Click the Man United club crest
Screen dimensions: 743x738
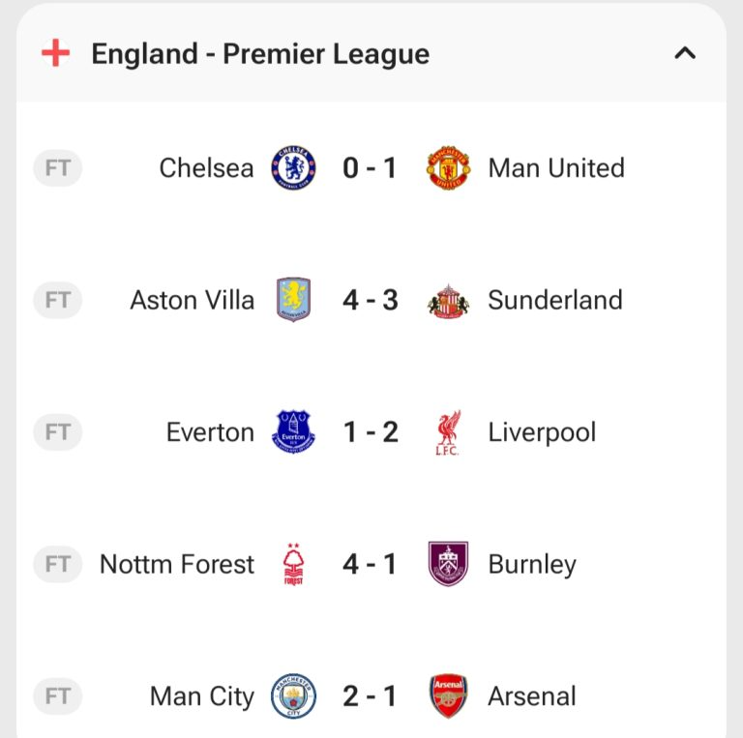point(448,168)
